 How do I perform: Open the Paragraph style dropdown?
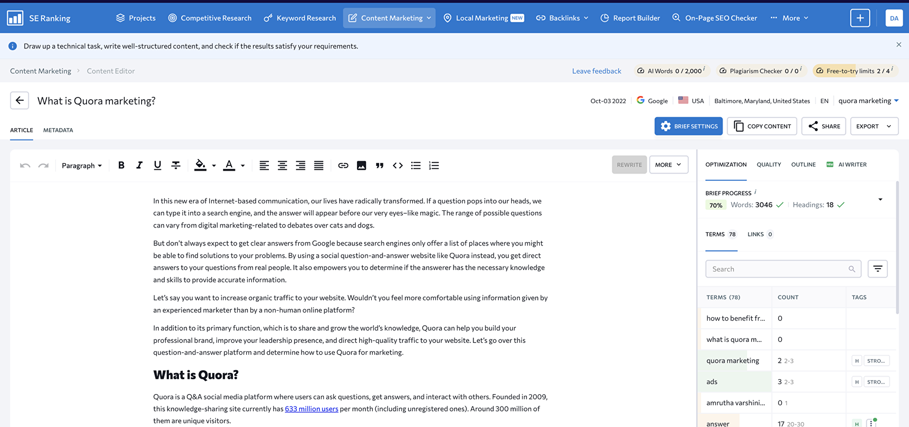coord(81,166)
